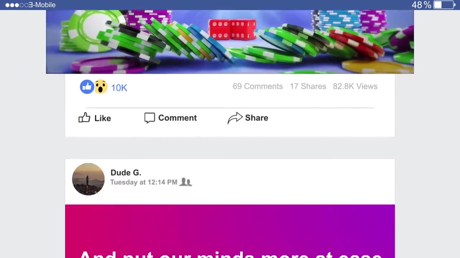Viewport: 460px width, 258px height.
Task: Tap the Share arrow icon
Action: [235, 118]
